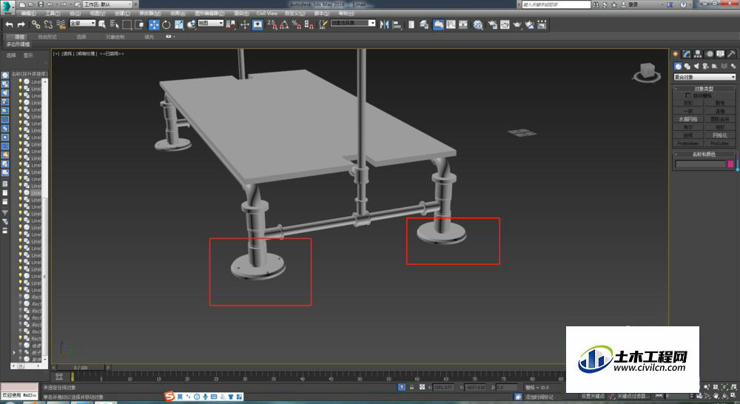Viewport: 740px width, 404px height.
Task: Open the workspace selector dropdown
Action: tap(108, 4)
